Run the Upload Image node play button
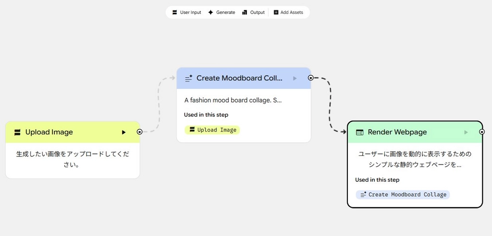This screenshot has height=236, width=492. coord(123,132)
